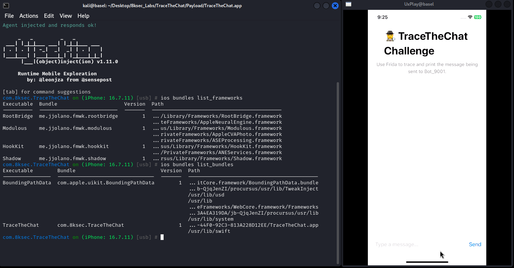Click the HookKit executable name
514x268 pixels.
pos(13,146)
